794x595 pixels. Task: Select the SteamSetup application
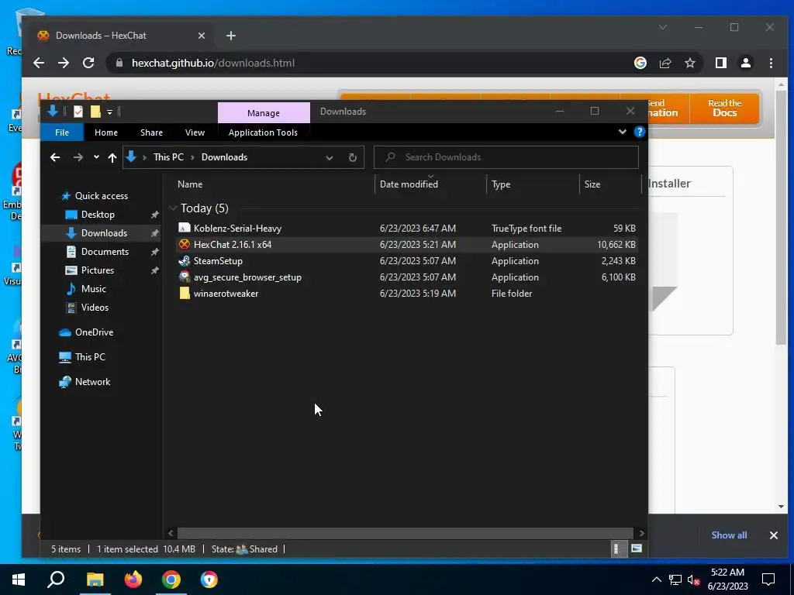click(406, 260)
